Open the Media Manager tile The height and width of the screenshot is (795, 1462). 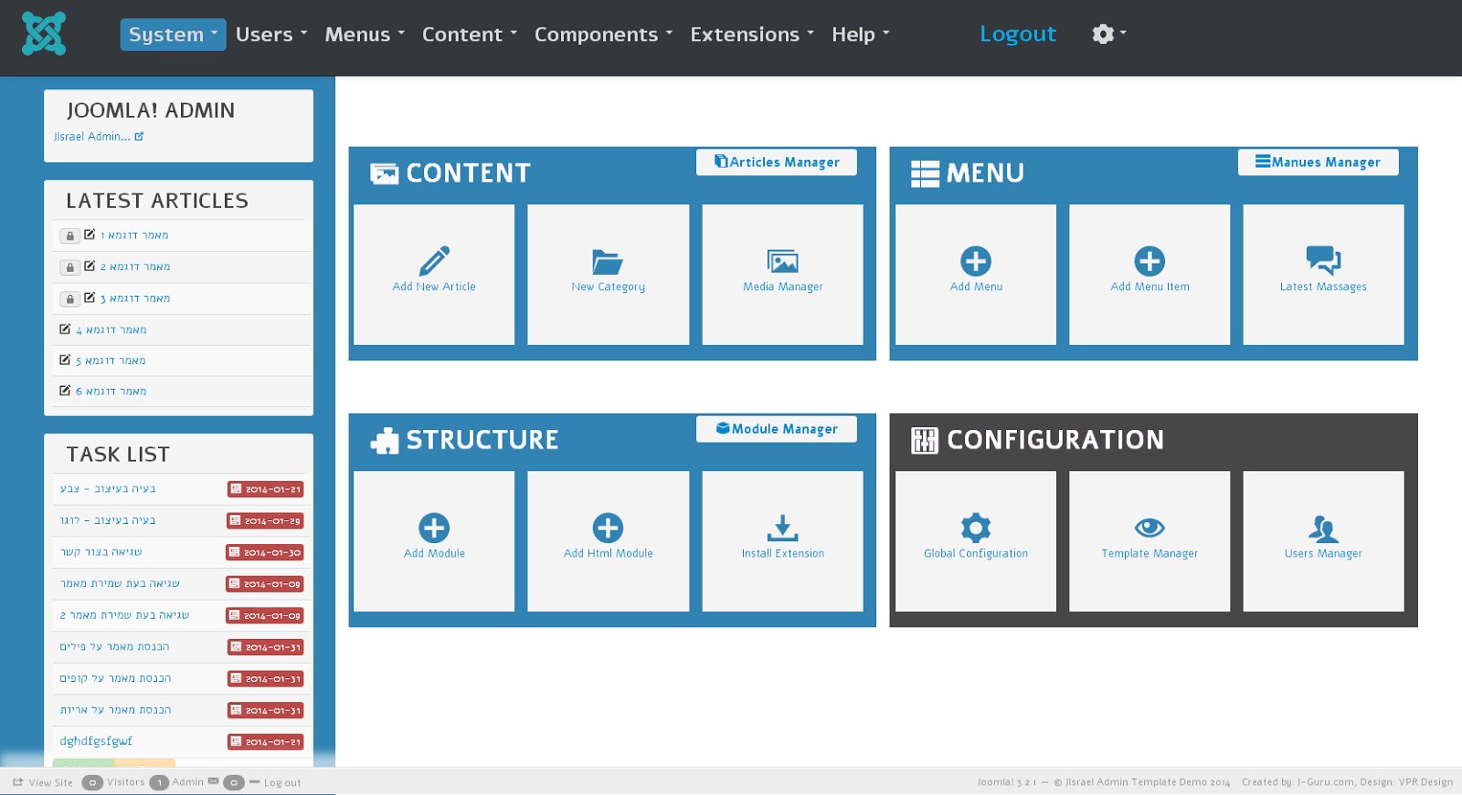(782, 274)
